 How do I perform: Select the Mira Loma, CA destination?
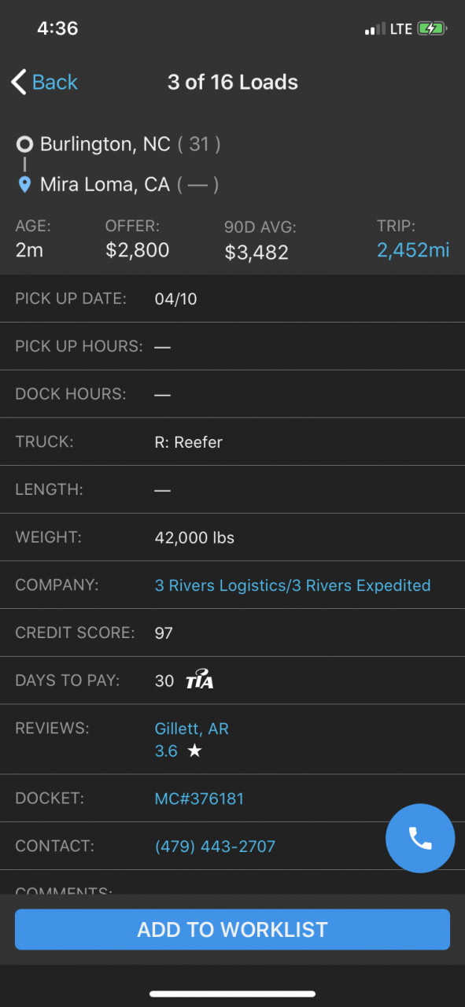(x=105, y=185)
